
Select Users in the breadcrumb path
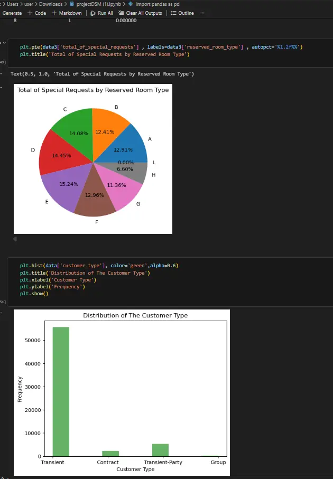(13, 4)
